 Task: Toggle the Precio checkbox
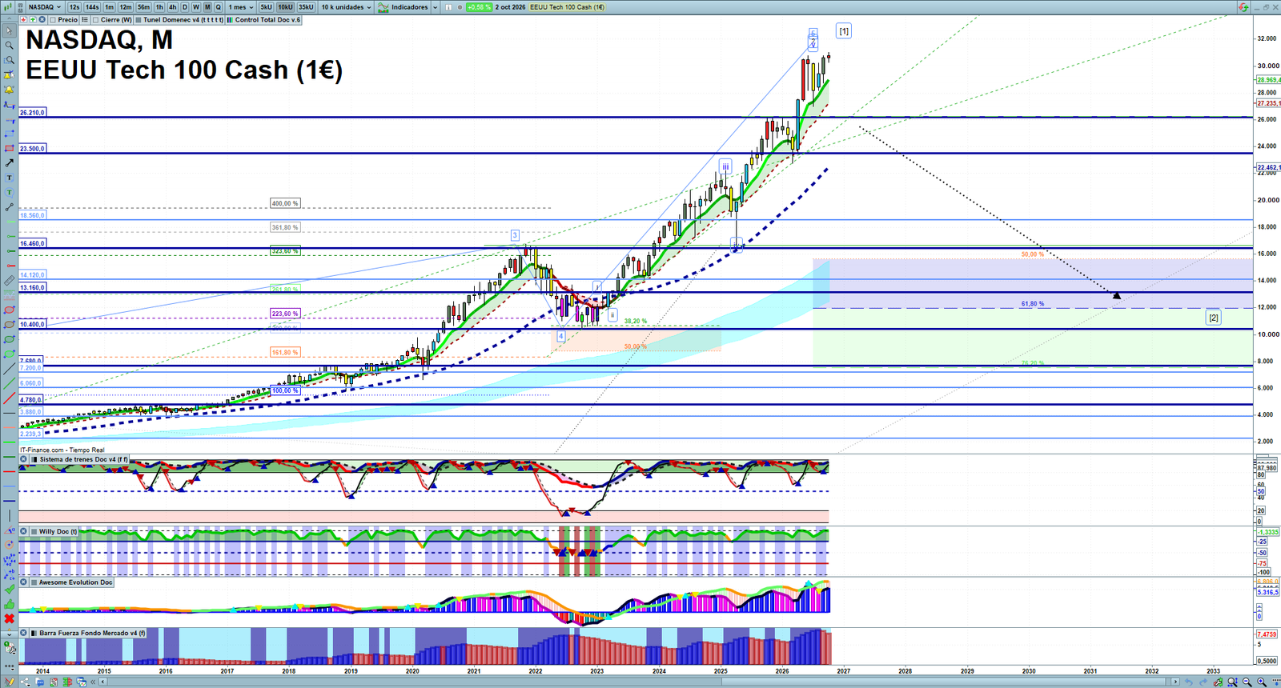pyautogui.click(x=53, y=20)
